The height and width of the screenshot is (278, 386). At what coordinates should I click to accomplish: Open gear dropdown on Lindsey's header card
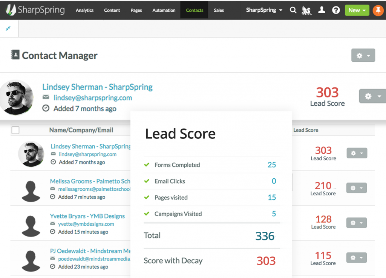tap(372, 96)
